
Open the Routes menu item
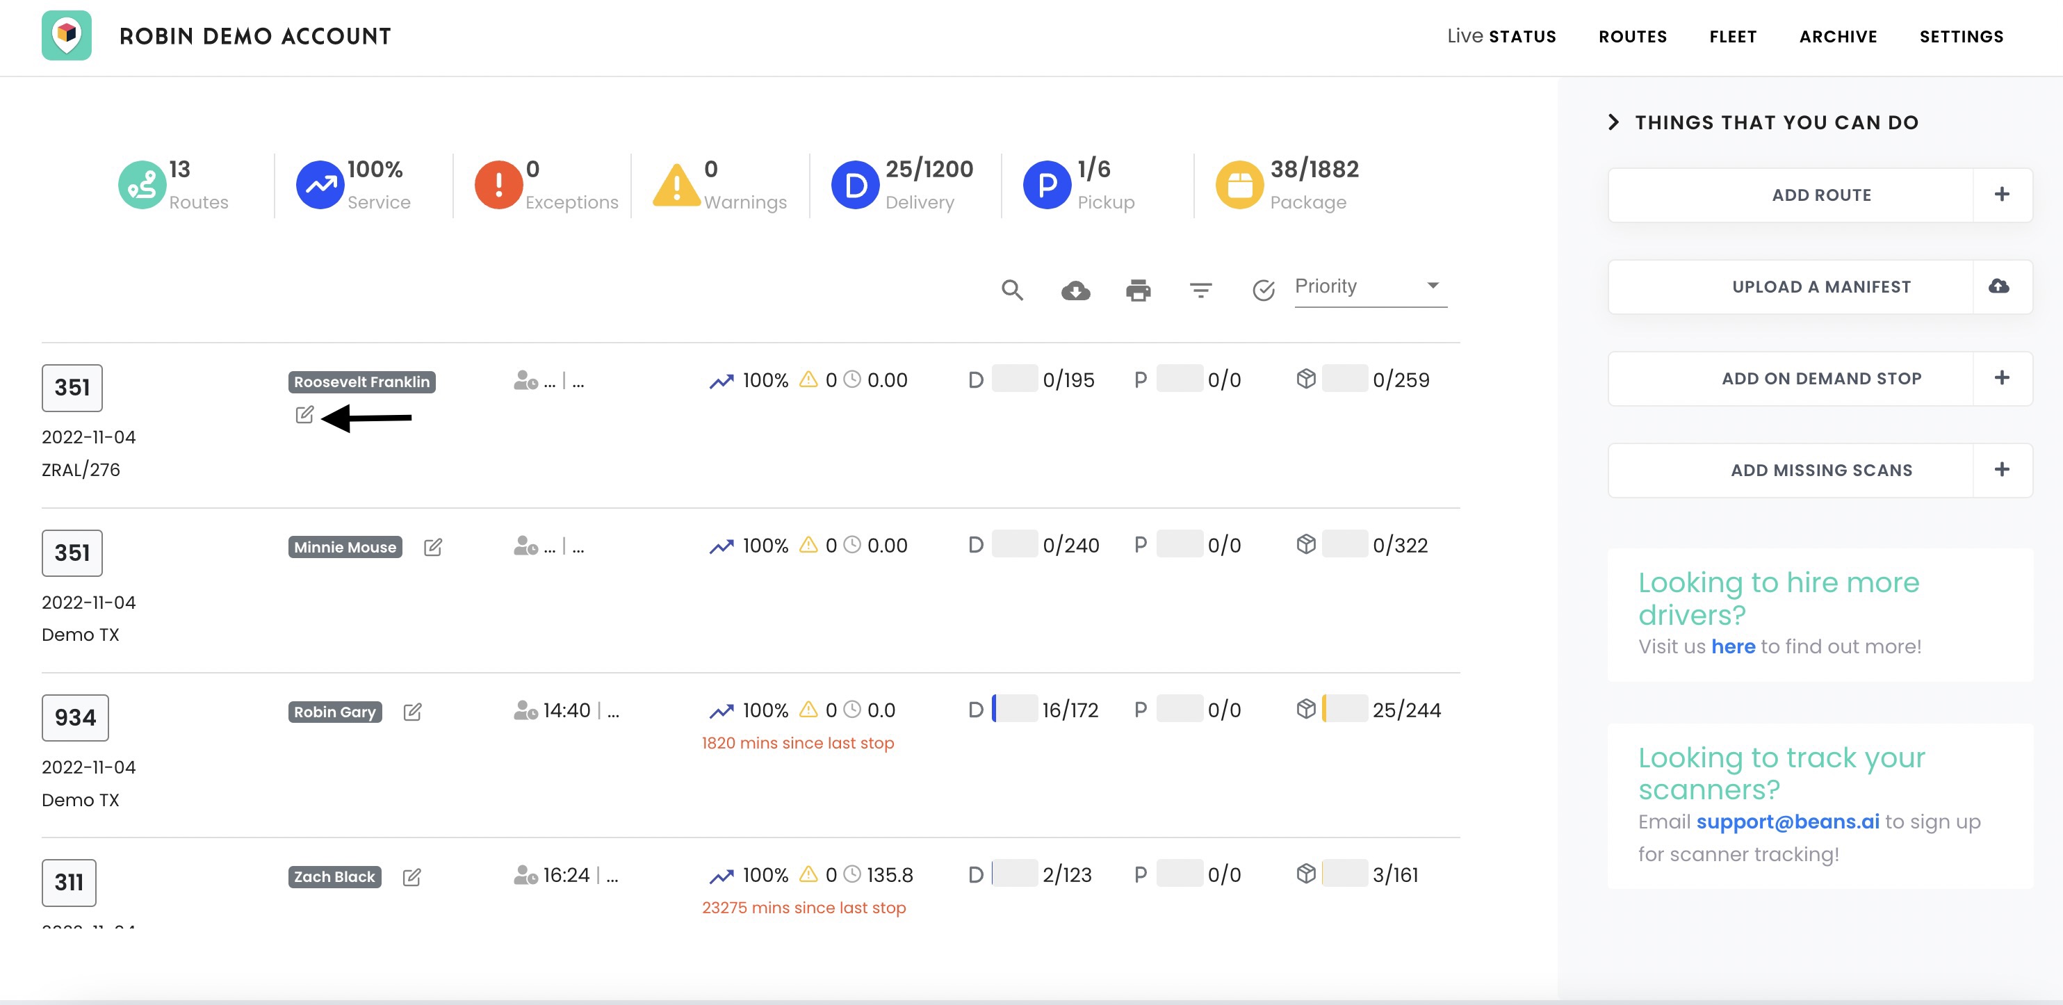[1632, 37]
